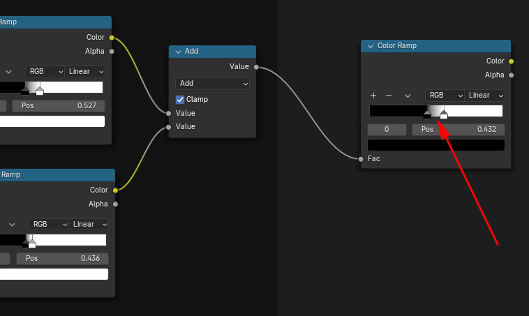Open Color Ramp tools chevron menu
The image size is (529, 316).
point(408,96)
